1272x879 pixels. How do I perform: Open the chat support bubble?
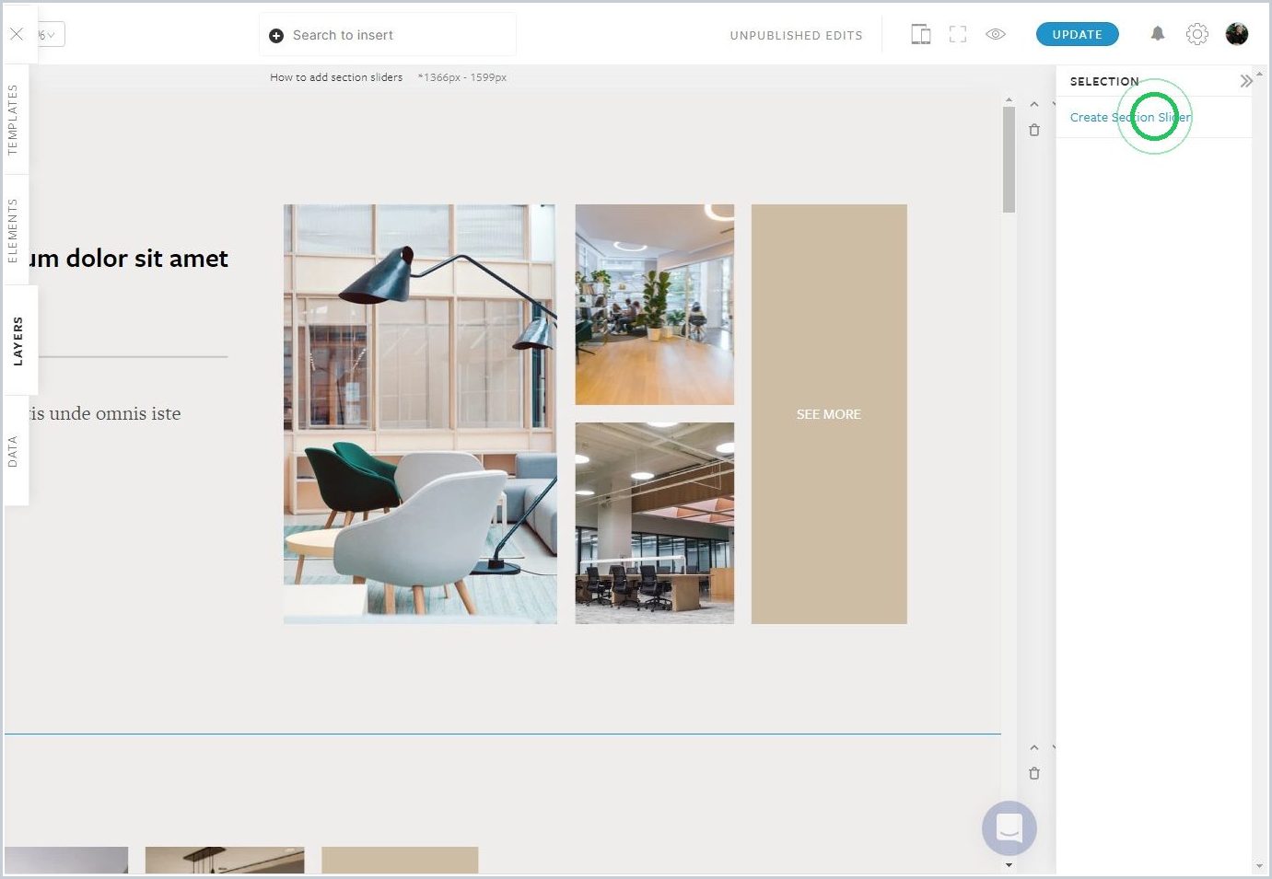pos(1009,828)
